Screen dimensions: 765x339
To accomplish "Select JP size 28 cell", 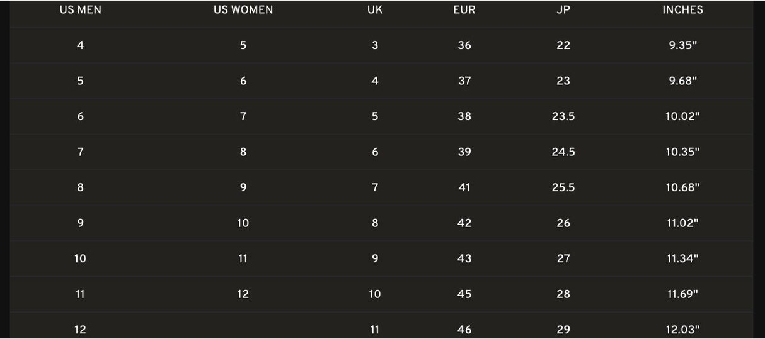I will pyautogui.click(x=563, y=294).
